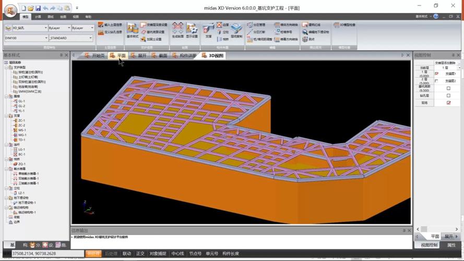Viewport: 464px width, 261px height.
Task: Click the 3D模型检查 model check tool
Action: pos(344,25)
